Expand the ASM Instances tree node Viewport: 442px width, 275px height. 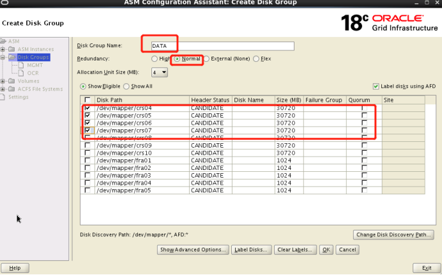coord(3,49)
